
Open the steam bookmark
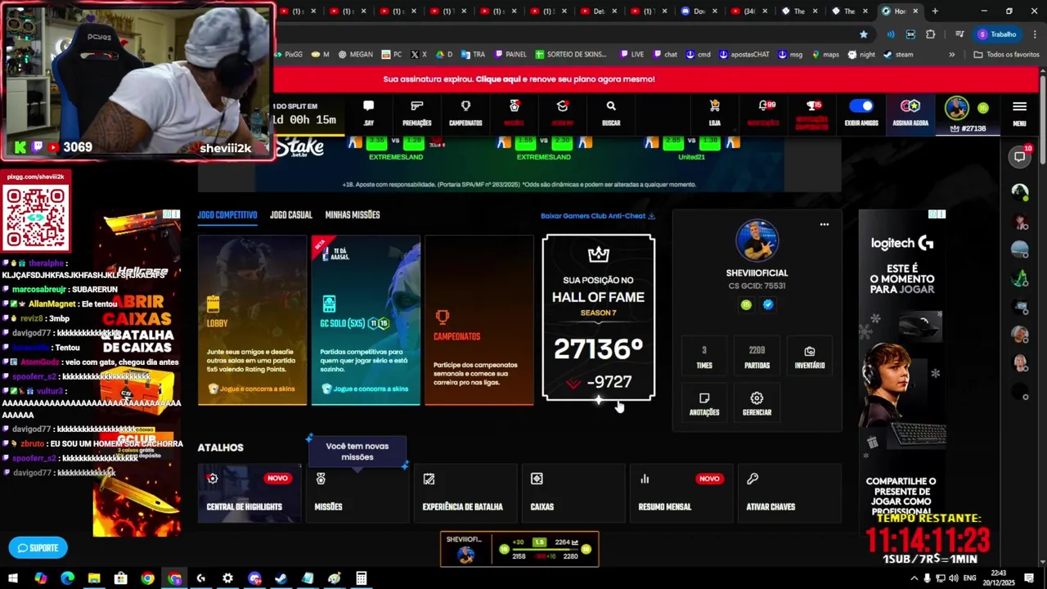[898, 55]
